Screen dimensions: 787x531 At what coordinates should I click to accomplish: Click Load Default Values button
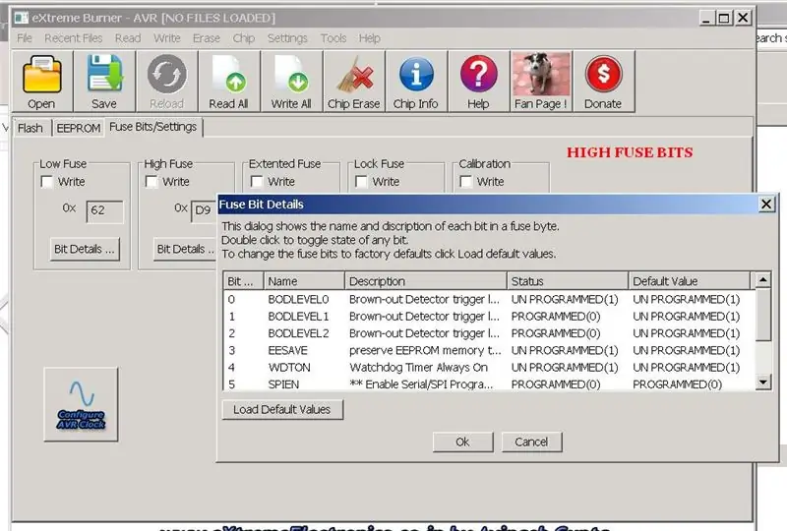click(x=282, y=409)
